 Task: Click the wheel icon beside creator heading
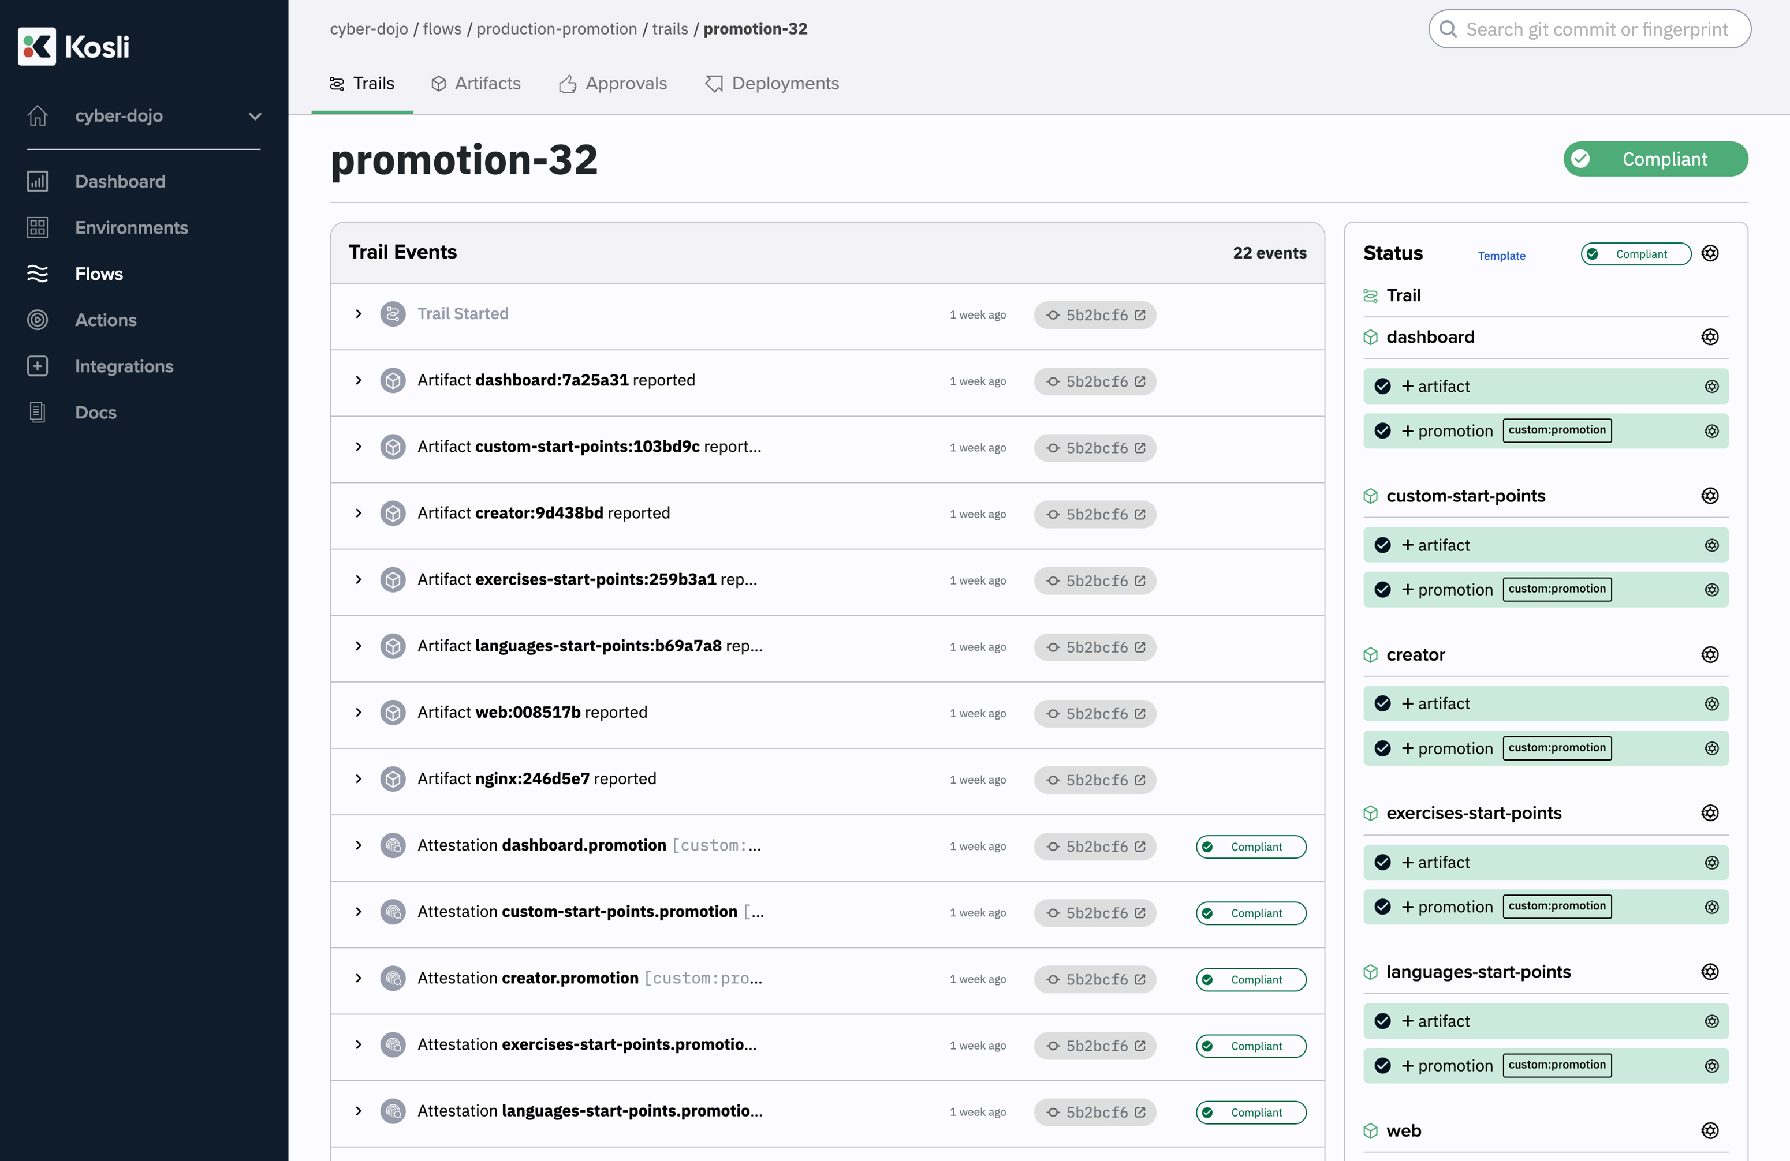1710,654
